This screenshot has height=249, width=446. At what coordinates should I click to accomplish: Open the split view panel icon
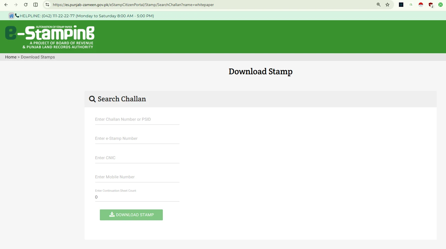tap(36, 5)
